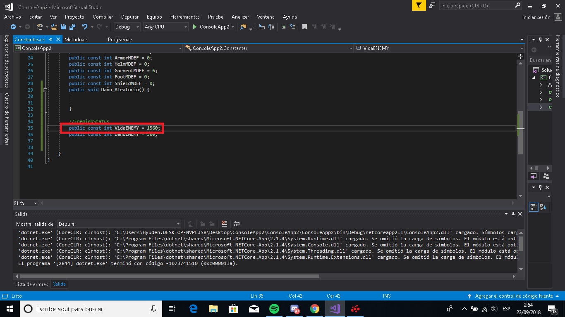Toggle pin on Solution Explorer panel
This screenshot has width=565, height=317.
(540, 40)
